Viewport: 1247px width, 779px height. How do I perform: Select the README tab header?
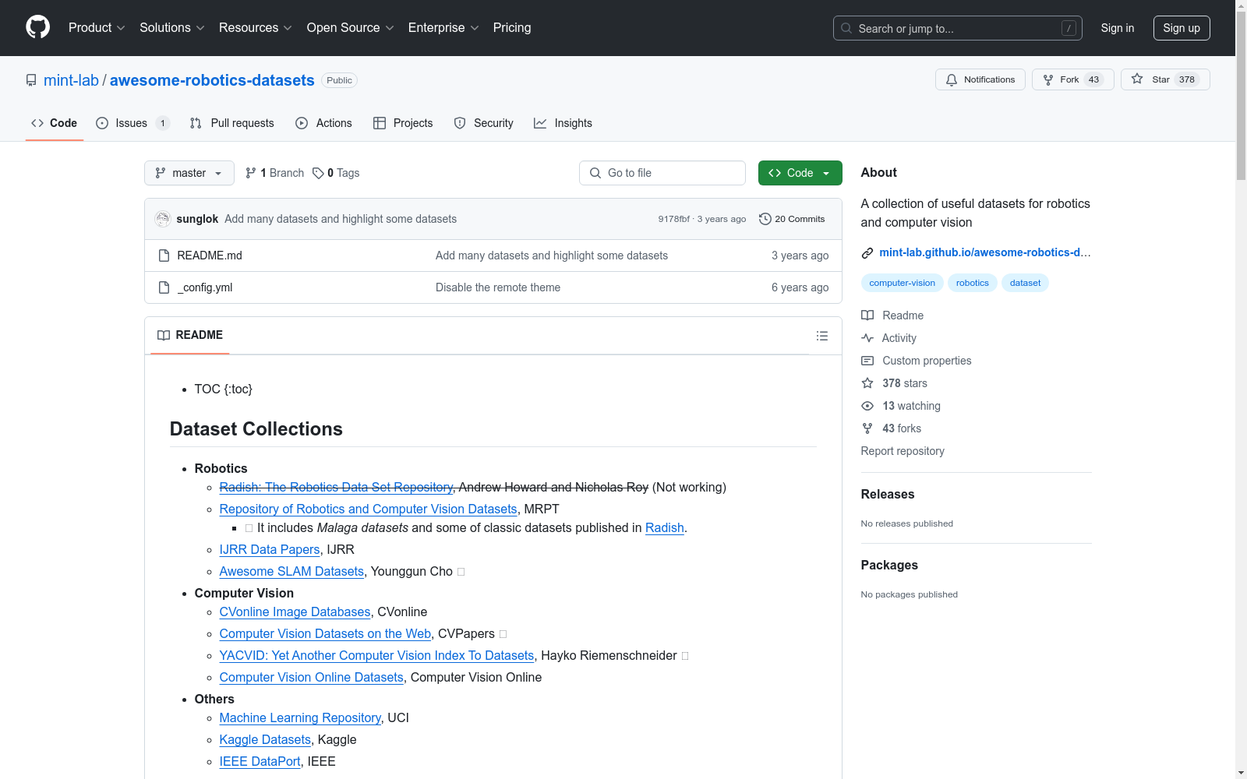[x=190, y=335]
